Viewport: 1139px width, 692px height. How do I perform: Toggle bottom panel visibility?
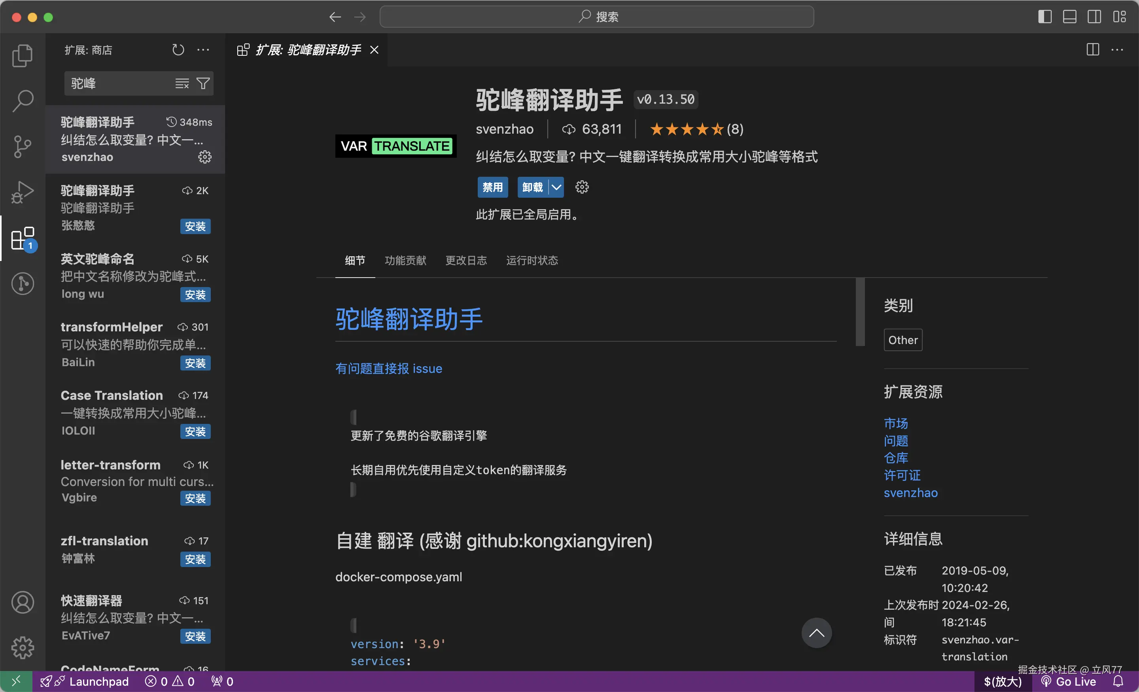click(1070, 17)
